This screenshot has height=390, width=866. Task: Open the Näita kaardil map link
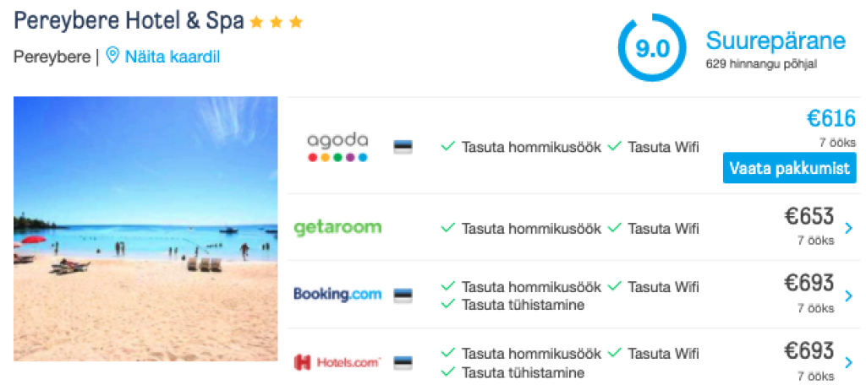point(173,57)
